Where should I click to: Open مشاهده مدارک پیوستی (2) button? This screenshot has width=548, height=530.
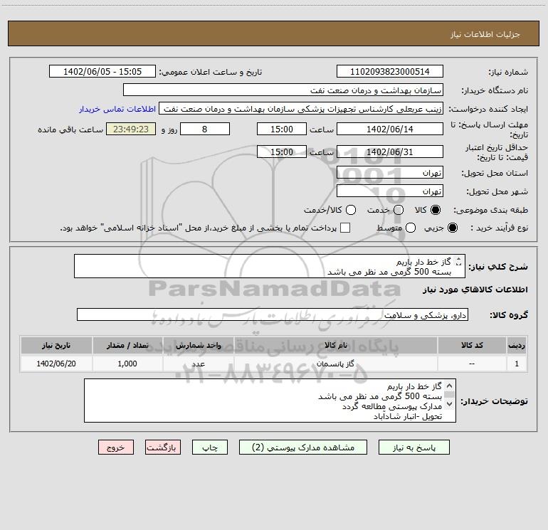303,447
